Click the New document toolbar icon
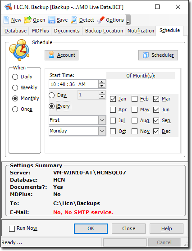 6,20
